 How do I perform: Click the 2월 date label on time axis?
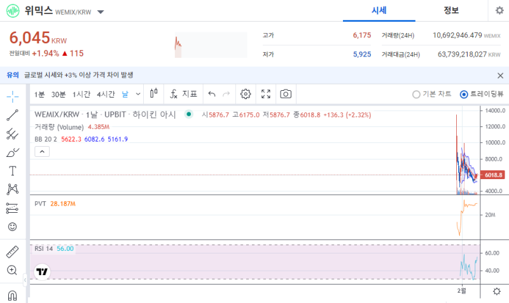pyautogui.click(x=462, y=291)
